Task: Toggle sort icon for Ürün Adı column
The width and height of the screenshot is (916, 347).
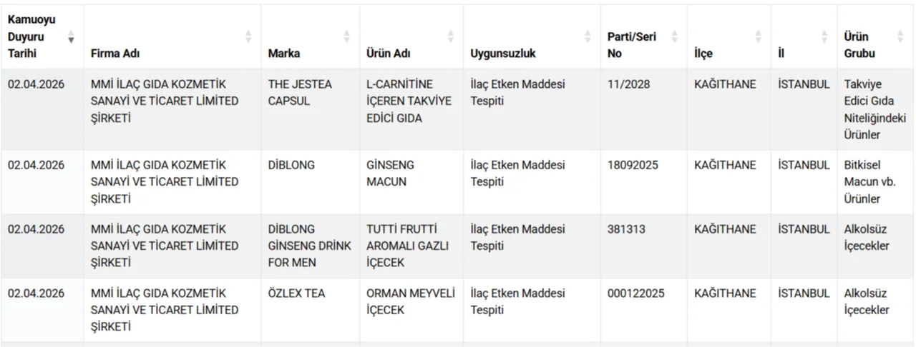Action: tap(451, 36)
